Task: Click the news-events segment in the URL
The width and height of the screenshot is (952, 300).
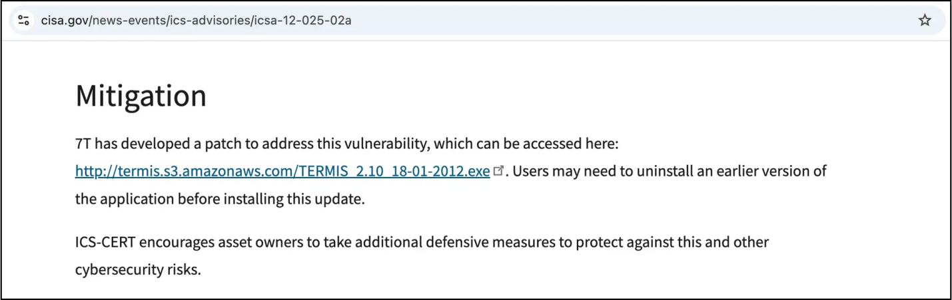Action: coord(123,21)
